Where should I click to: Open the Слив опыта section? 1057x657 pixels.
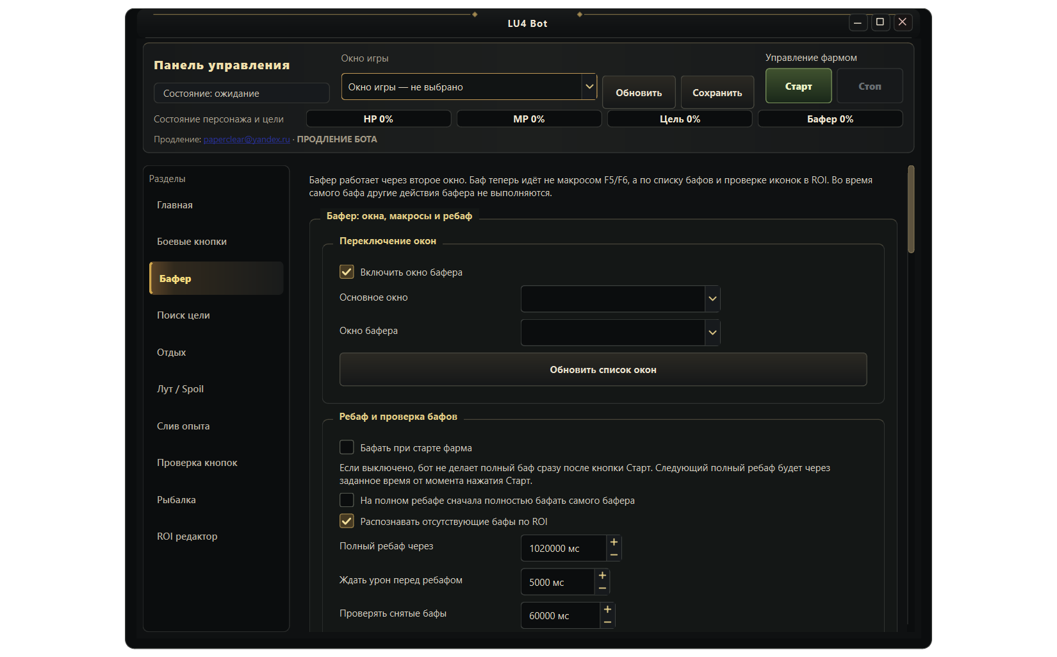pyautogui.click(x=216, y=426)
